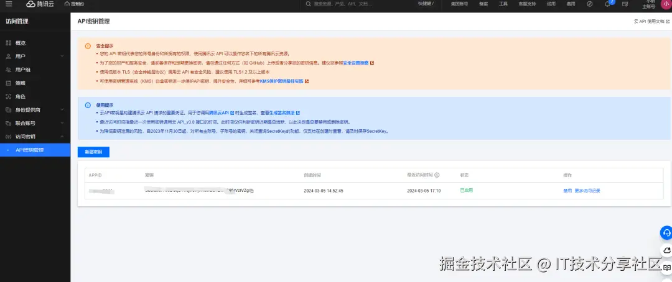Open the 试用 header menu
This screenshot has width=672, height=282.
pos(551,4)
